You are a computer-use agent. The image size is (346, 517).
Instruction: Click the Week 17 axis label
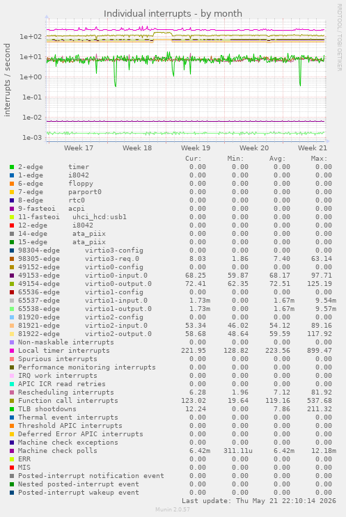click(79, 148)
